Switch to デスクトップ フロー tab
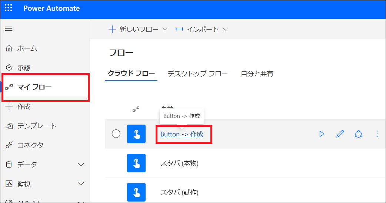The height and width of the screenshot is (203, 386). (x=197, y=74)
